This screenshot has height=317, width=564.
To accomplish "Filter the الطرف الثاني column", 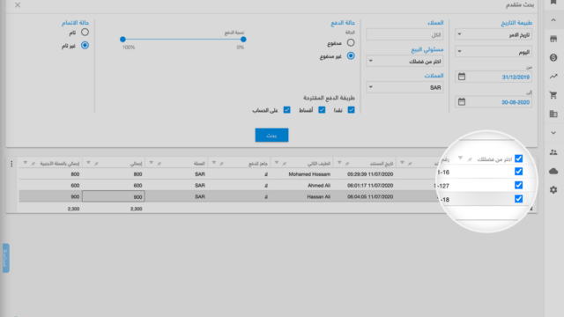I will click(277, 163).
